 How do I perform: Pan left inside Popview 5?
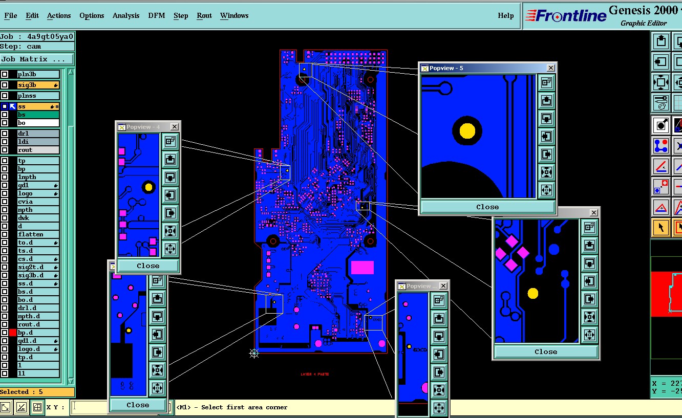pyautogui.click(x=546, y=136)
